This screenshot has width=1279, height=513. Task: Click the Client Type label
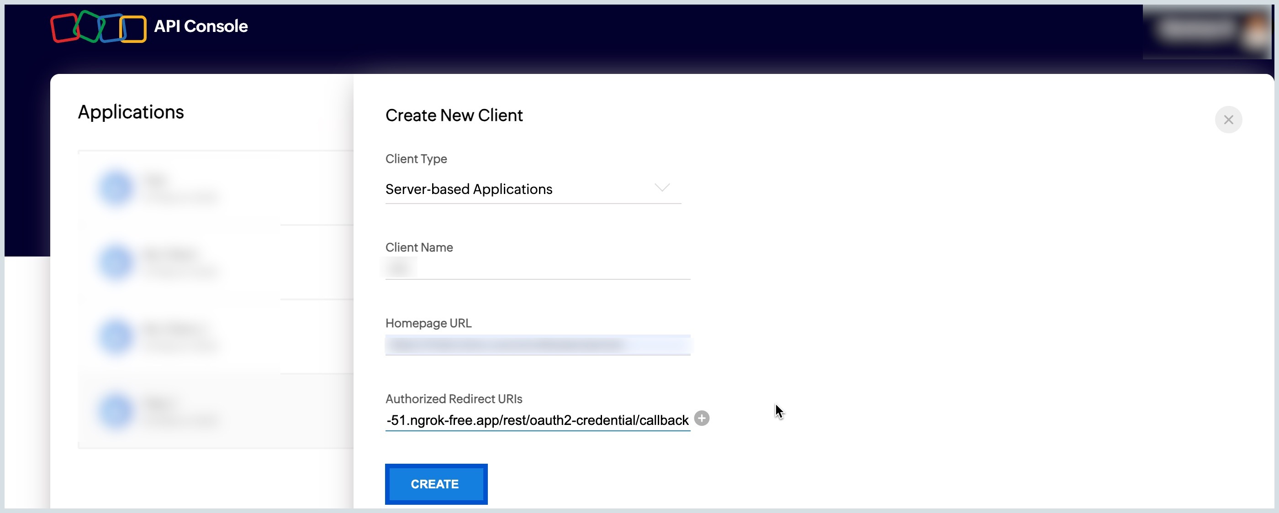(416, 159)
